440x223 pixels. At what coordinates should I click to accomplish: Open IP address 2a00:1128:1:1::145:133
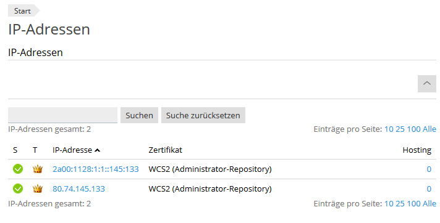pyautogui.click(x=96, y=169)
